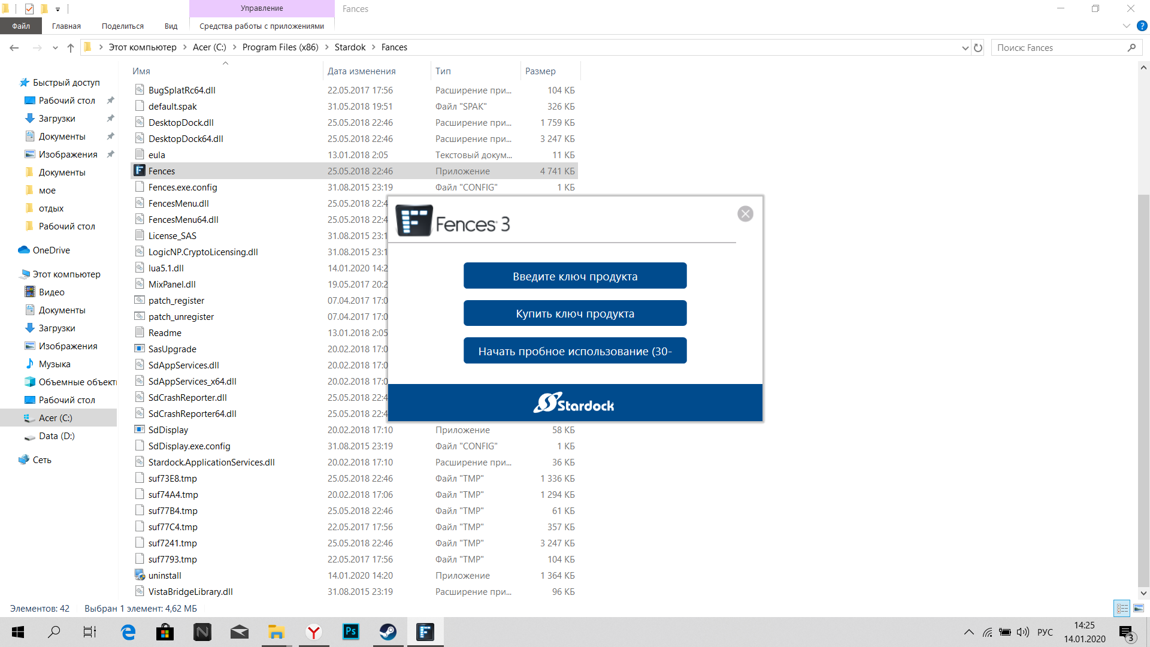Switch to large thumbnails view icon
The image size is (1150, 647).
click(x=1139, y=608)
